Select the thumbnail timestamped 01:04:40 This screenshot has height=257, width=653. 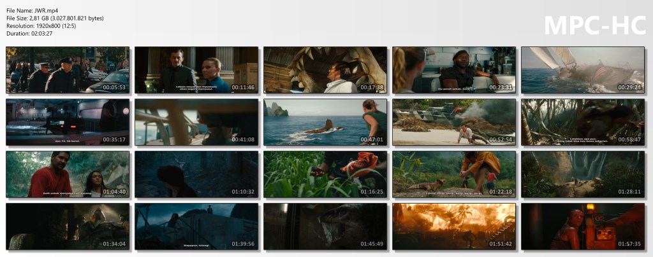[68, 174]
